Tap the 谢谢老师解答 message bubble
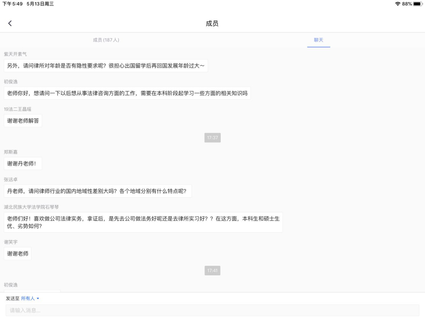The image size is (425, 319). (x=23, y=121)
